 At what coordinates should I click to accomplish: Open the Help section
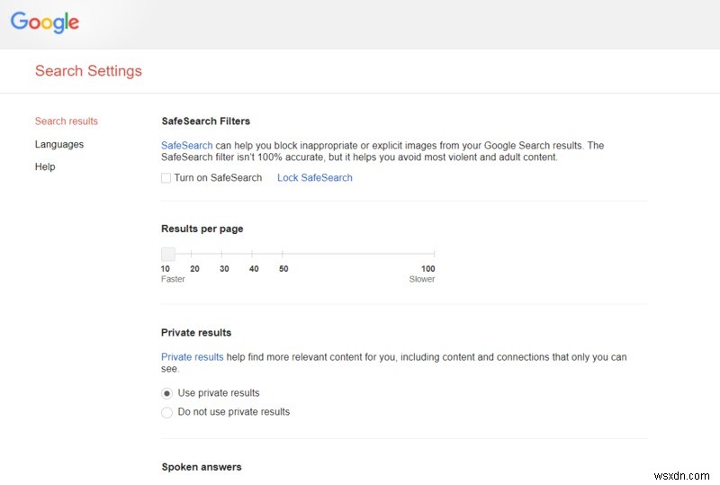45,166
